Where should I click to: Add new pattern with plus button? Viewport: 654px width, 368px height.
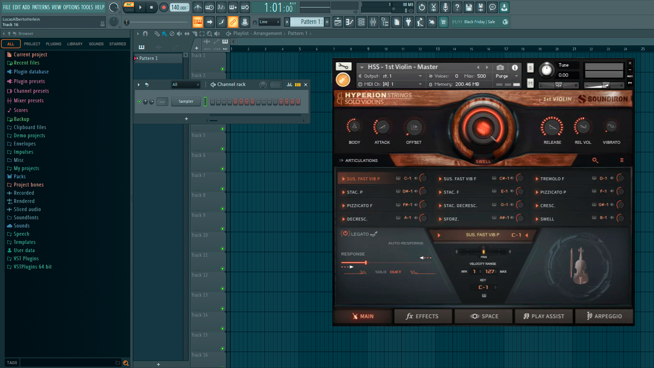[x=327, y=22]
